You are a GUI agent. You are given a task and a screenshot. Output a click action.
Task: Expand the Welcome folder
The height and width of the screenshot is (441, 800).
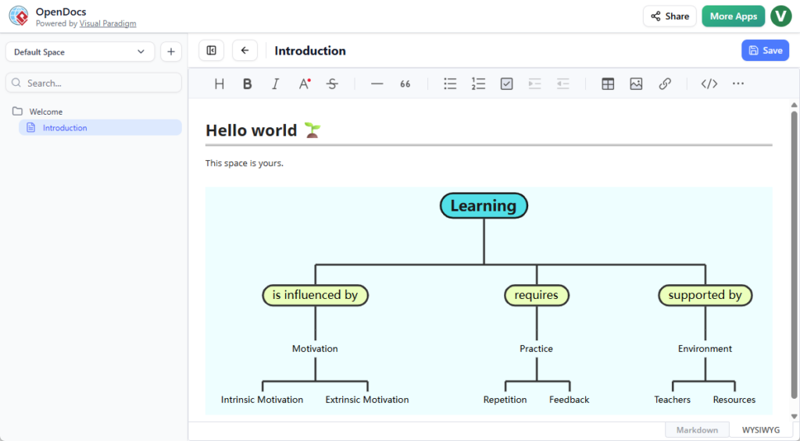point(45,112)
